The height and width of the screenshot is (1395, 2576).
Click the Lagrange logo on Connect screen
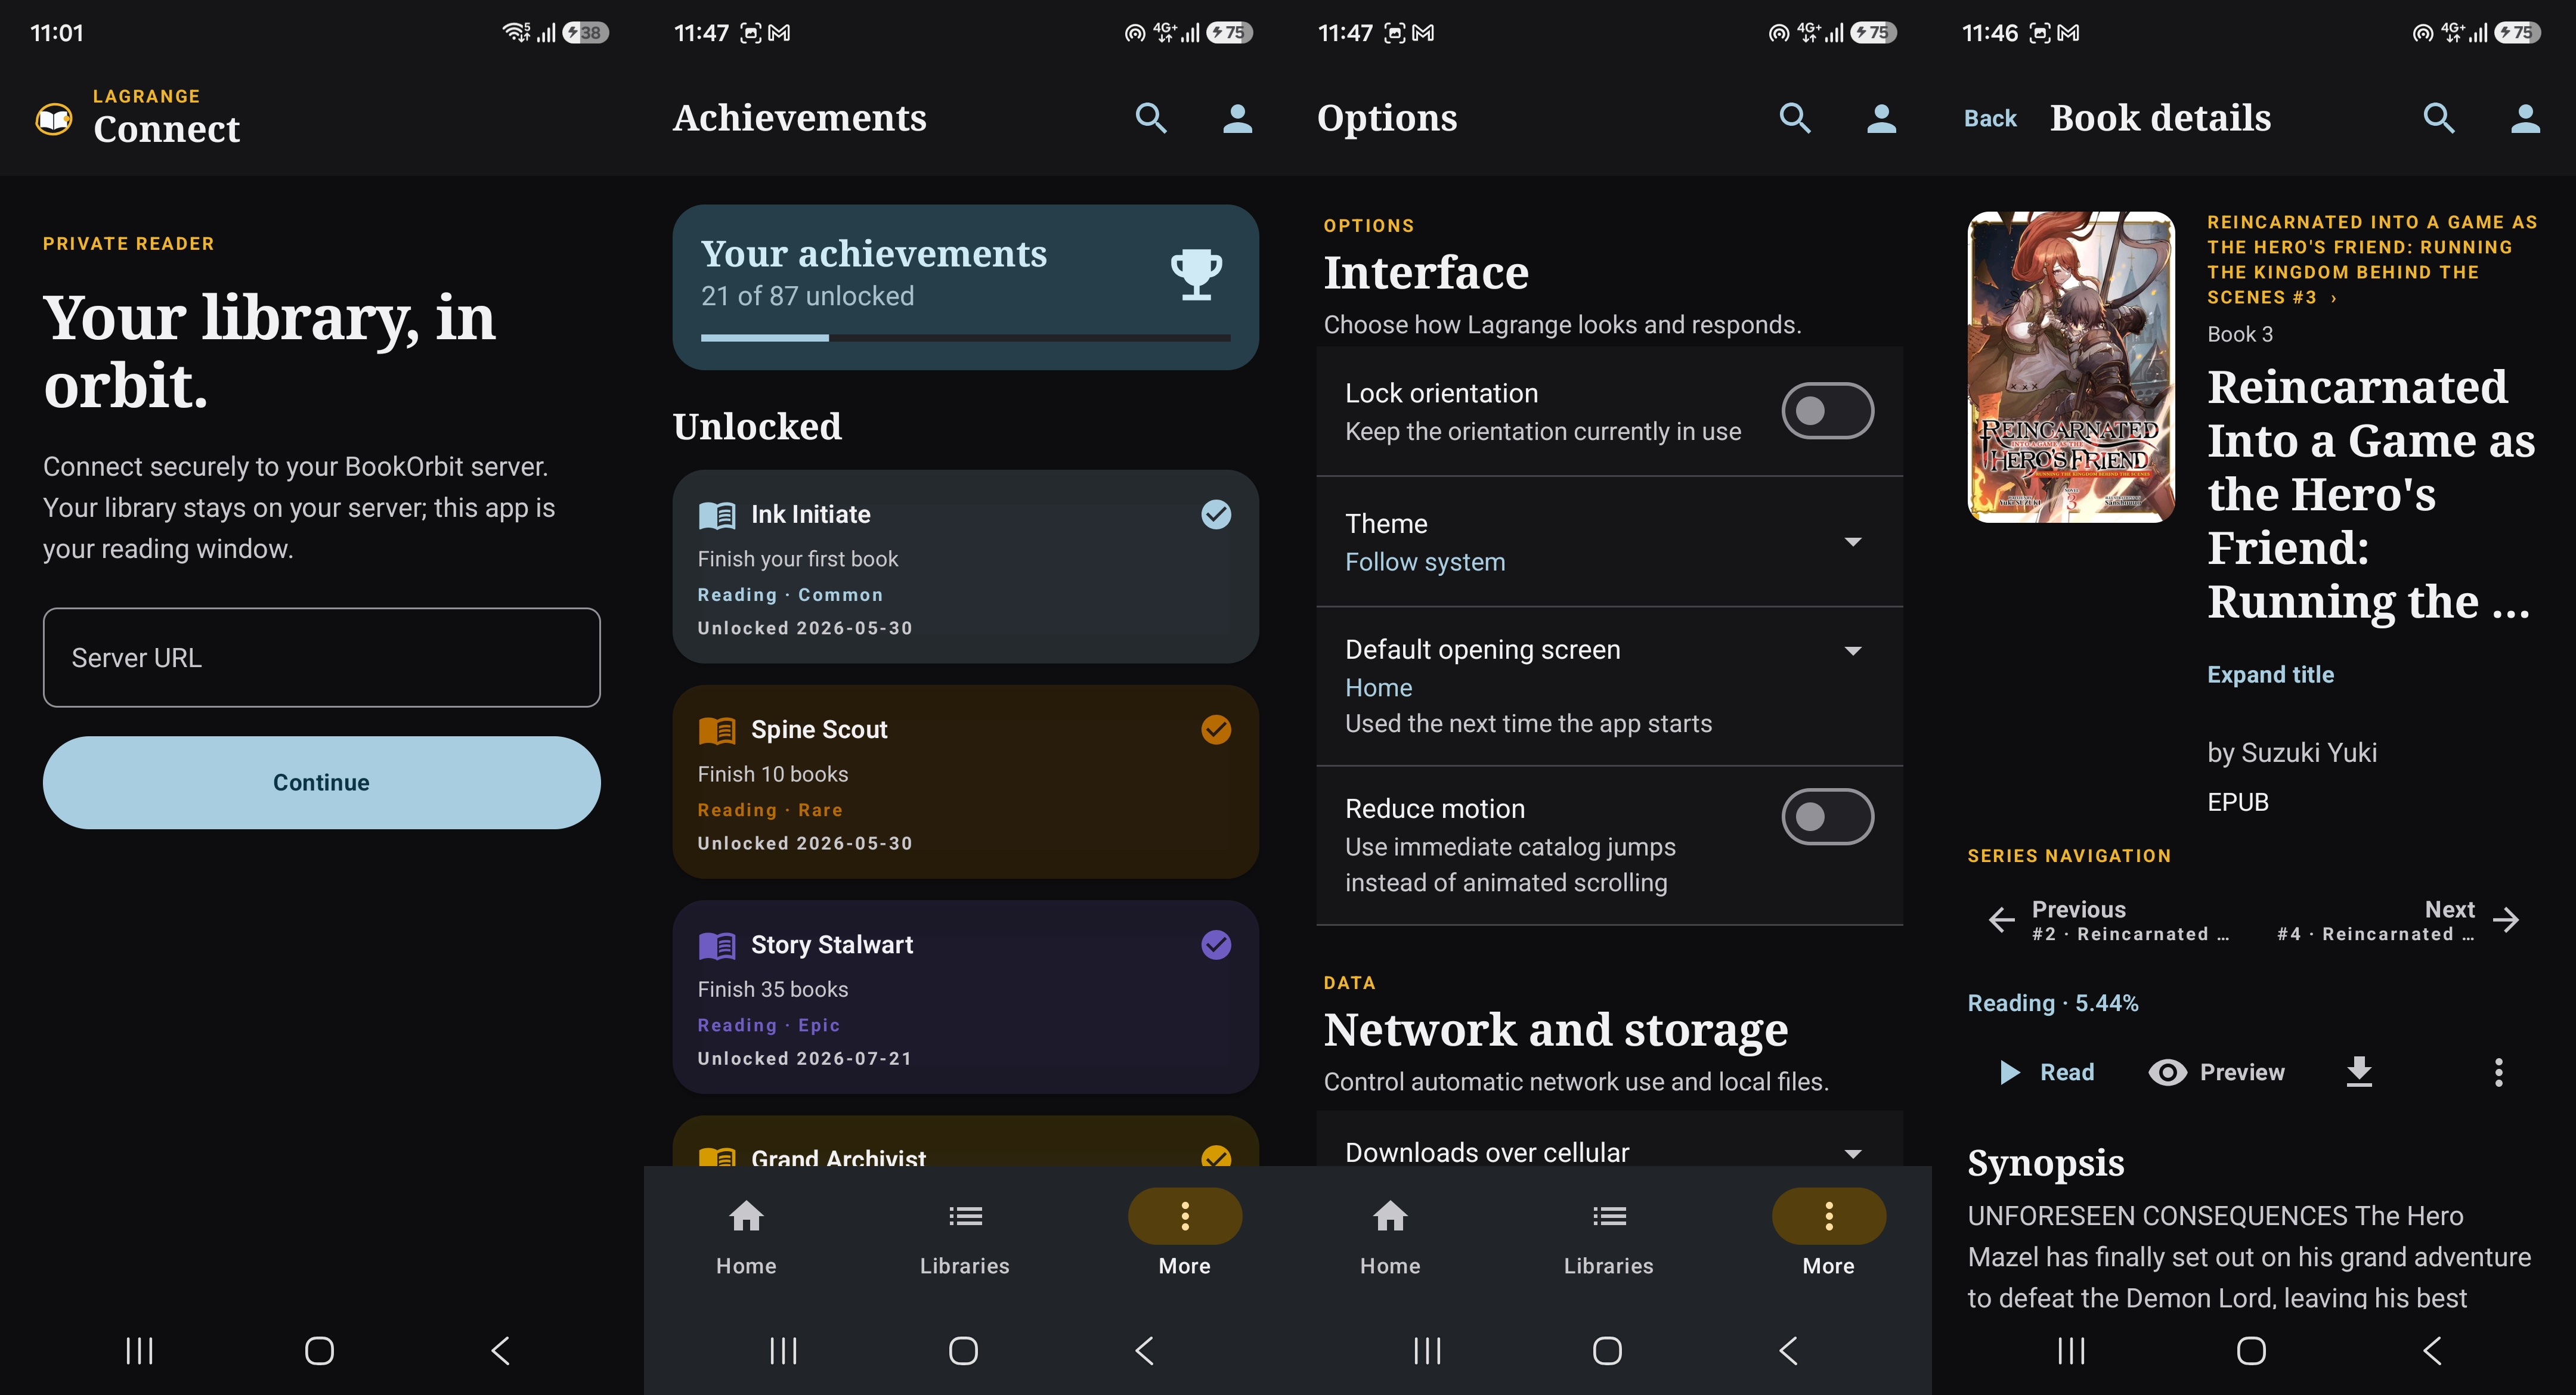54,119
